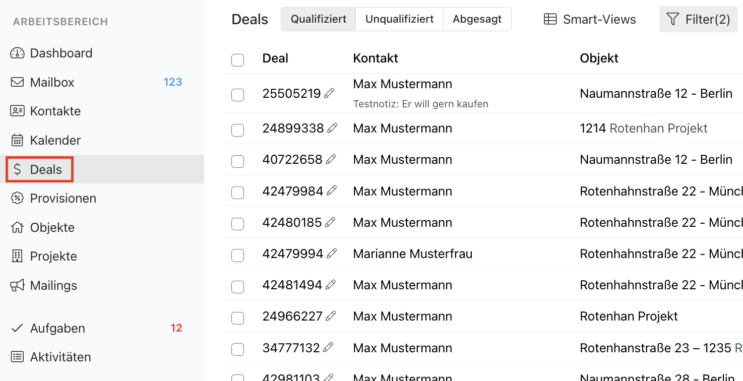Open the Smart-Views selector

(590, 20)
